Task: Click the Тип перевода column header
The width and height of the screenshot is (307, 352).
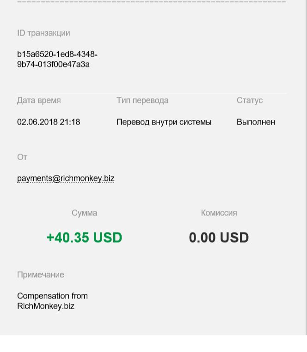Action: pyautogui.click(x=142, y=101)
